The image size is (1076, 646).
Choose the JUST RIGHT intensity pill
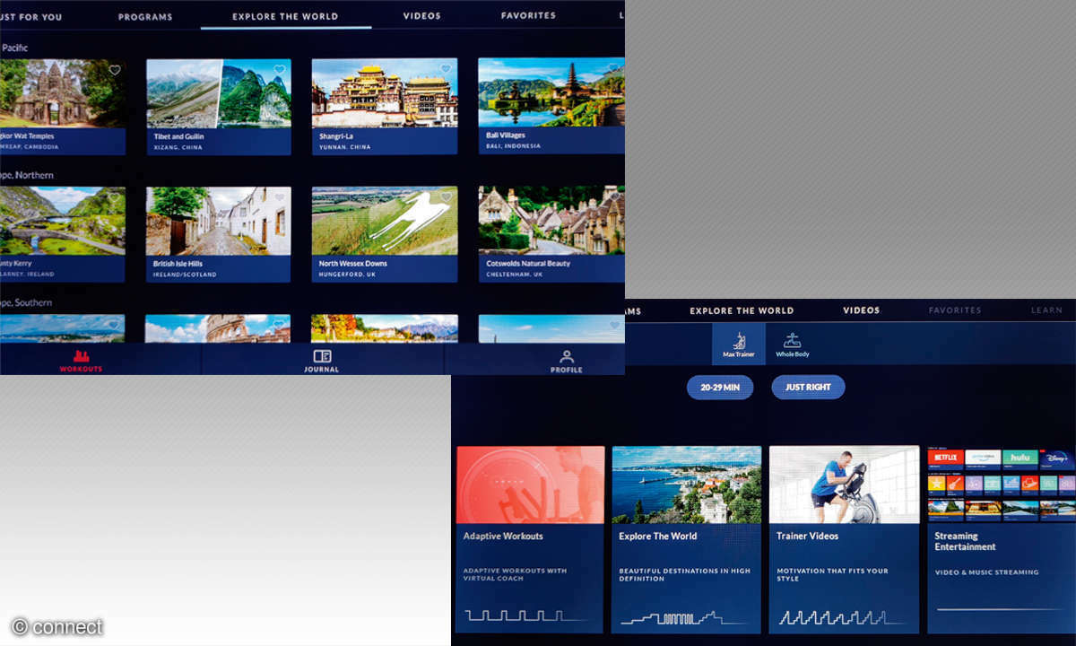coord(808,388)
